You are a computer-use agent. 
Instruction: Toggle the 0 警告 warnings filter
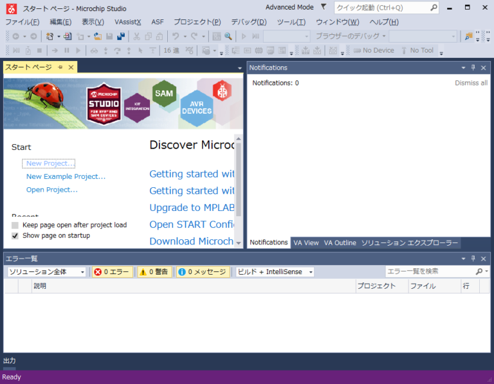[154, 272]
